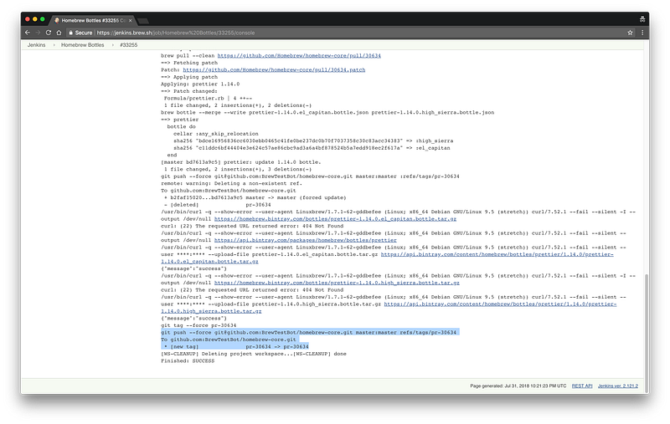Open the REST API footer link
The height and width of the screenshot is (424, 670).
pyautogui.click(x=582, y=386)
